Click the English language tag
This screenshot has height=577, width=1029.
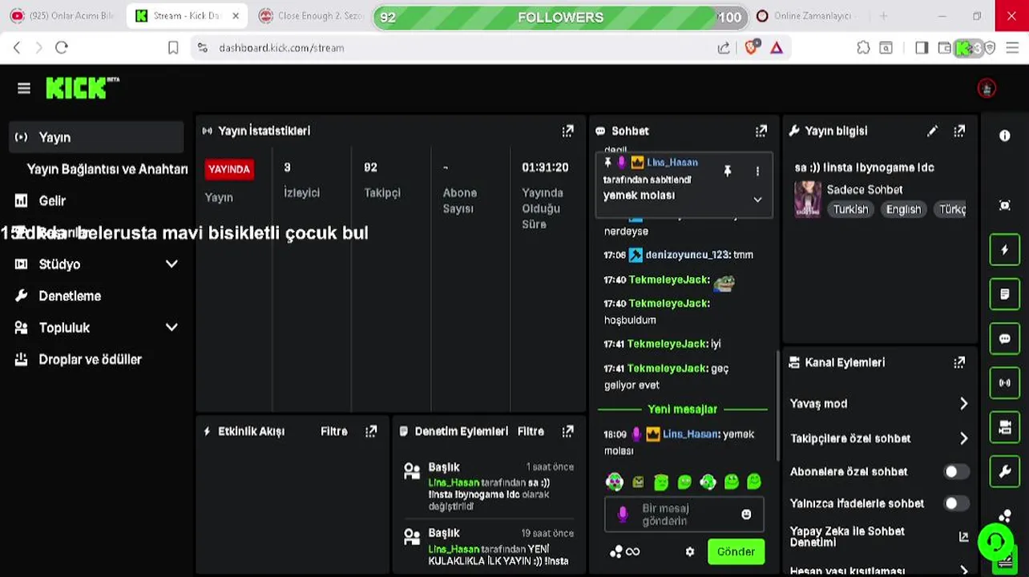tap(903, 209)
